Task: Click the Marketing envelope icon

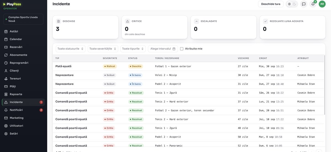Action: [6, 118]
